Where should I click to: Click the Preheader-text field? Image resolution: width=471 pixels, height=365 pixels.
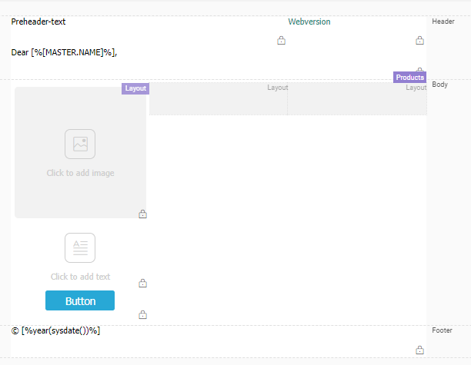coord(38,22)
